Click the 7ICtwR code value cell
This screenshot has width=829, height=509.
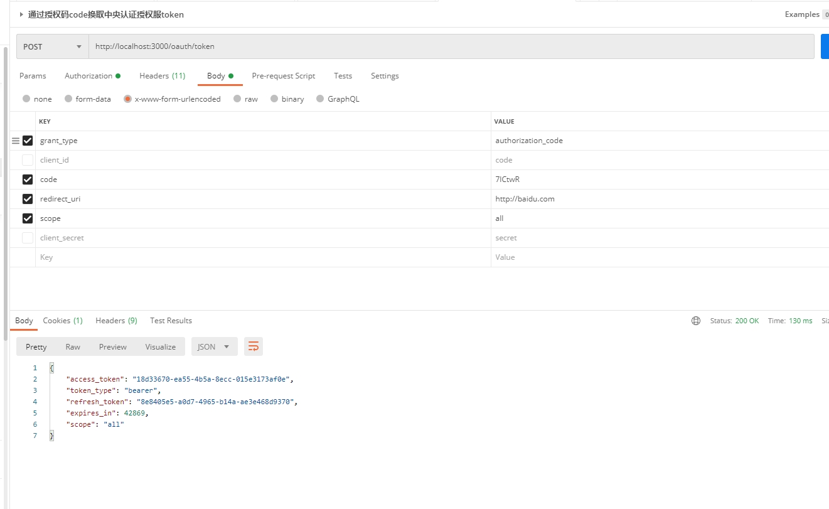click(660, 179)
